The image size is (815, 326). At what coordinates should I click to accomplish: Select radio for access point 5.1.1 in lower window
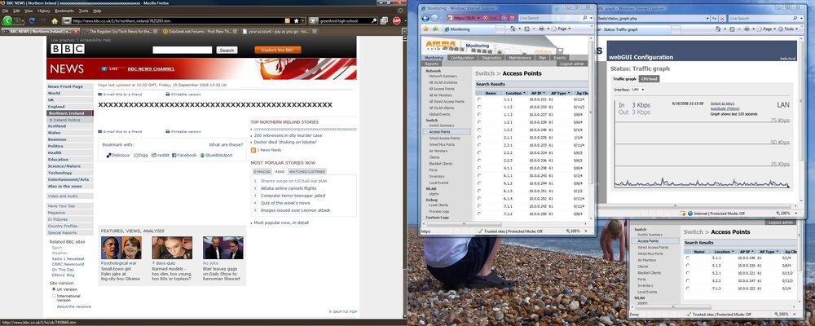coord(688,258)
